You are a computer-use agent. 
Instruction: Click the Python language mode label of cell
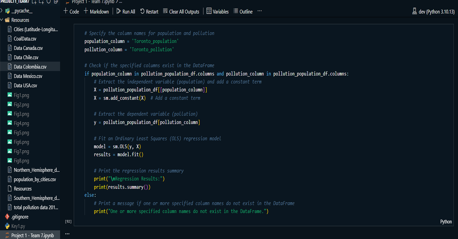tap(446, 222)
